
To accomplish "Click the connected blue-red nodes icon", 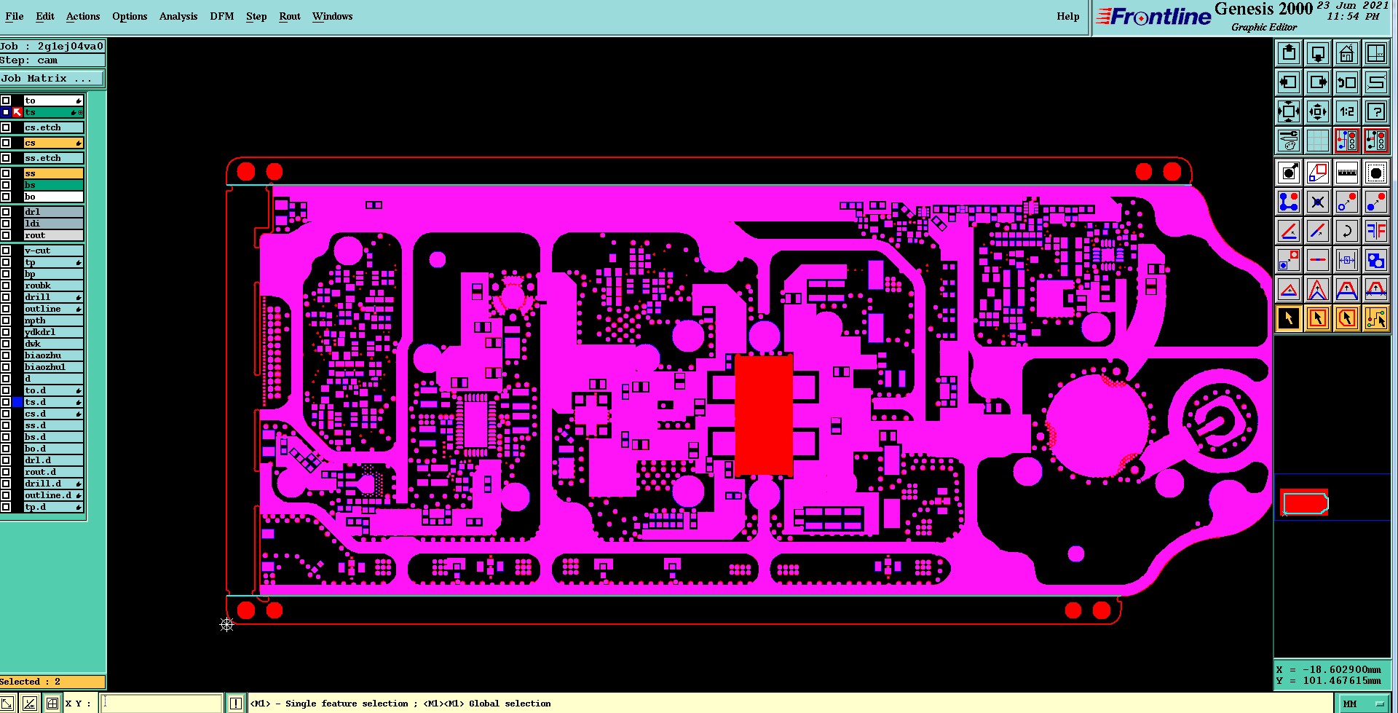I will click(1289, 202).
